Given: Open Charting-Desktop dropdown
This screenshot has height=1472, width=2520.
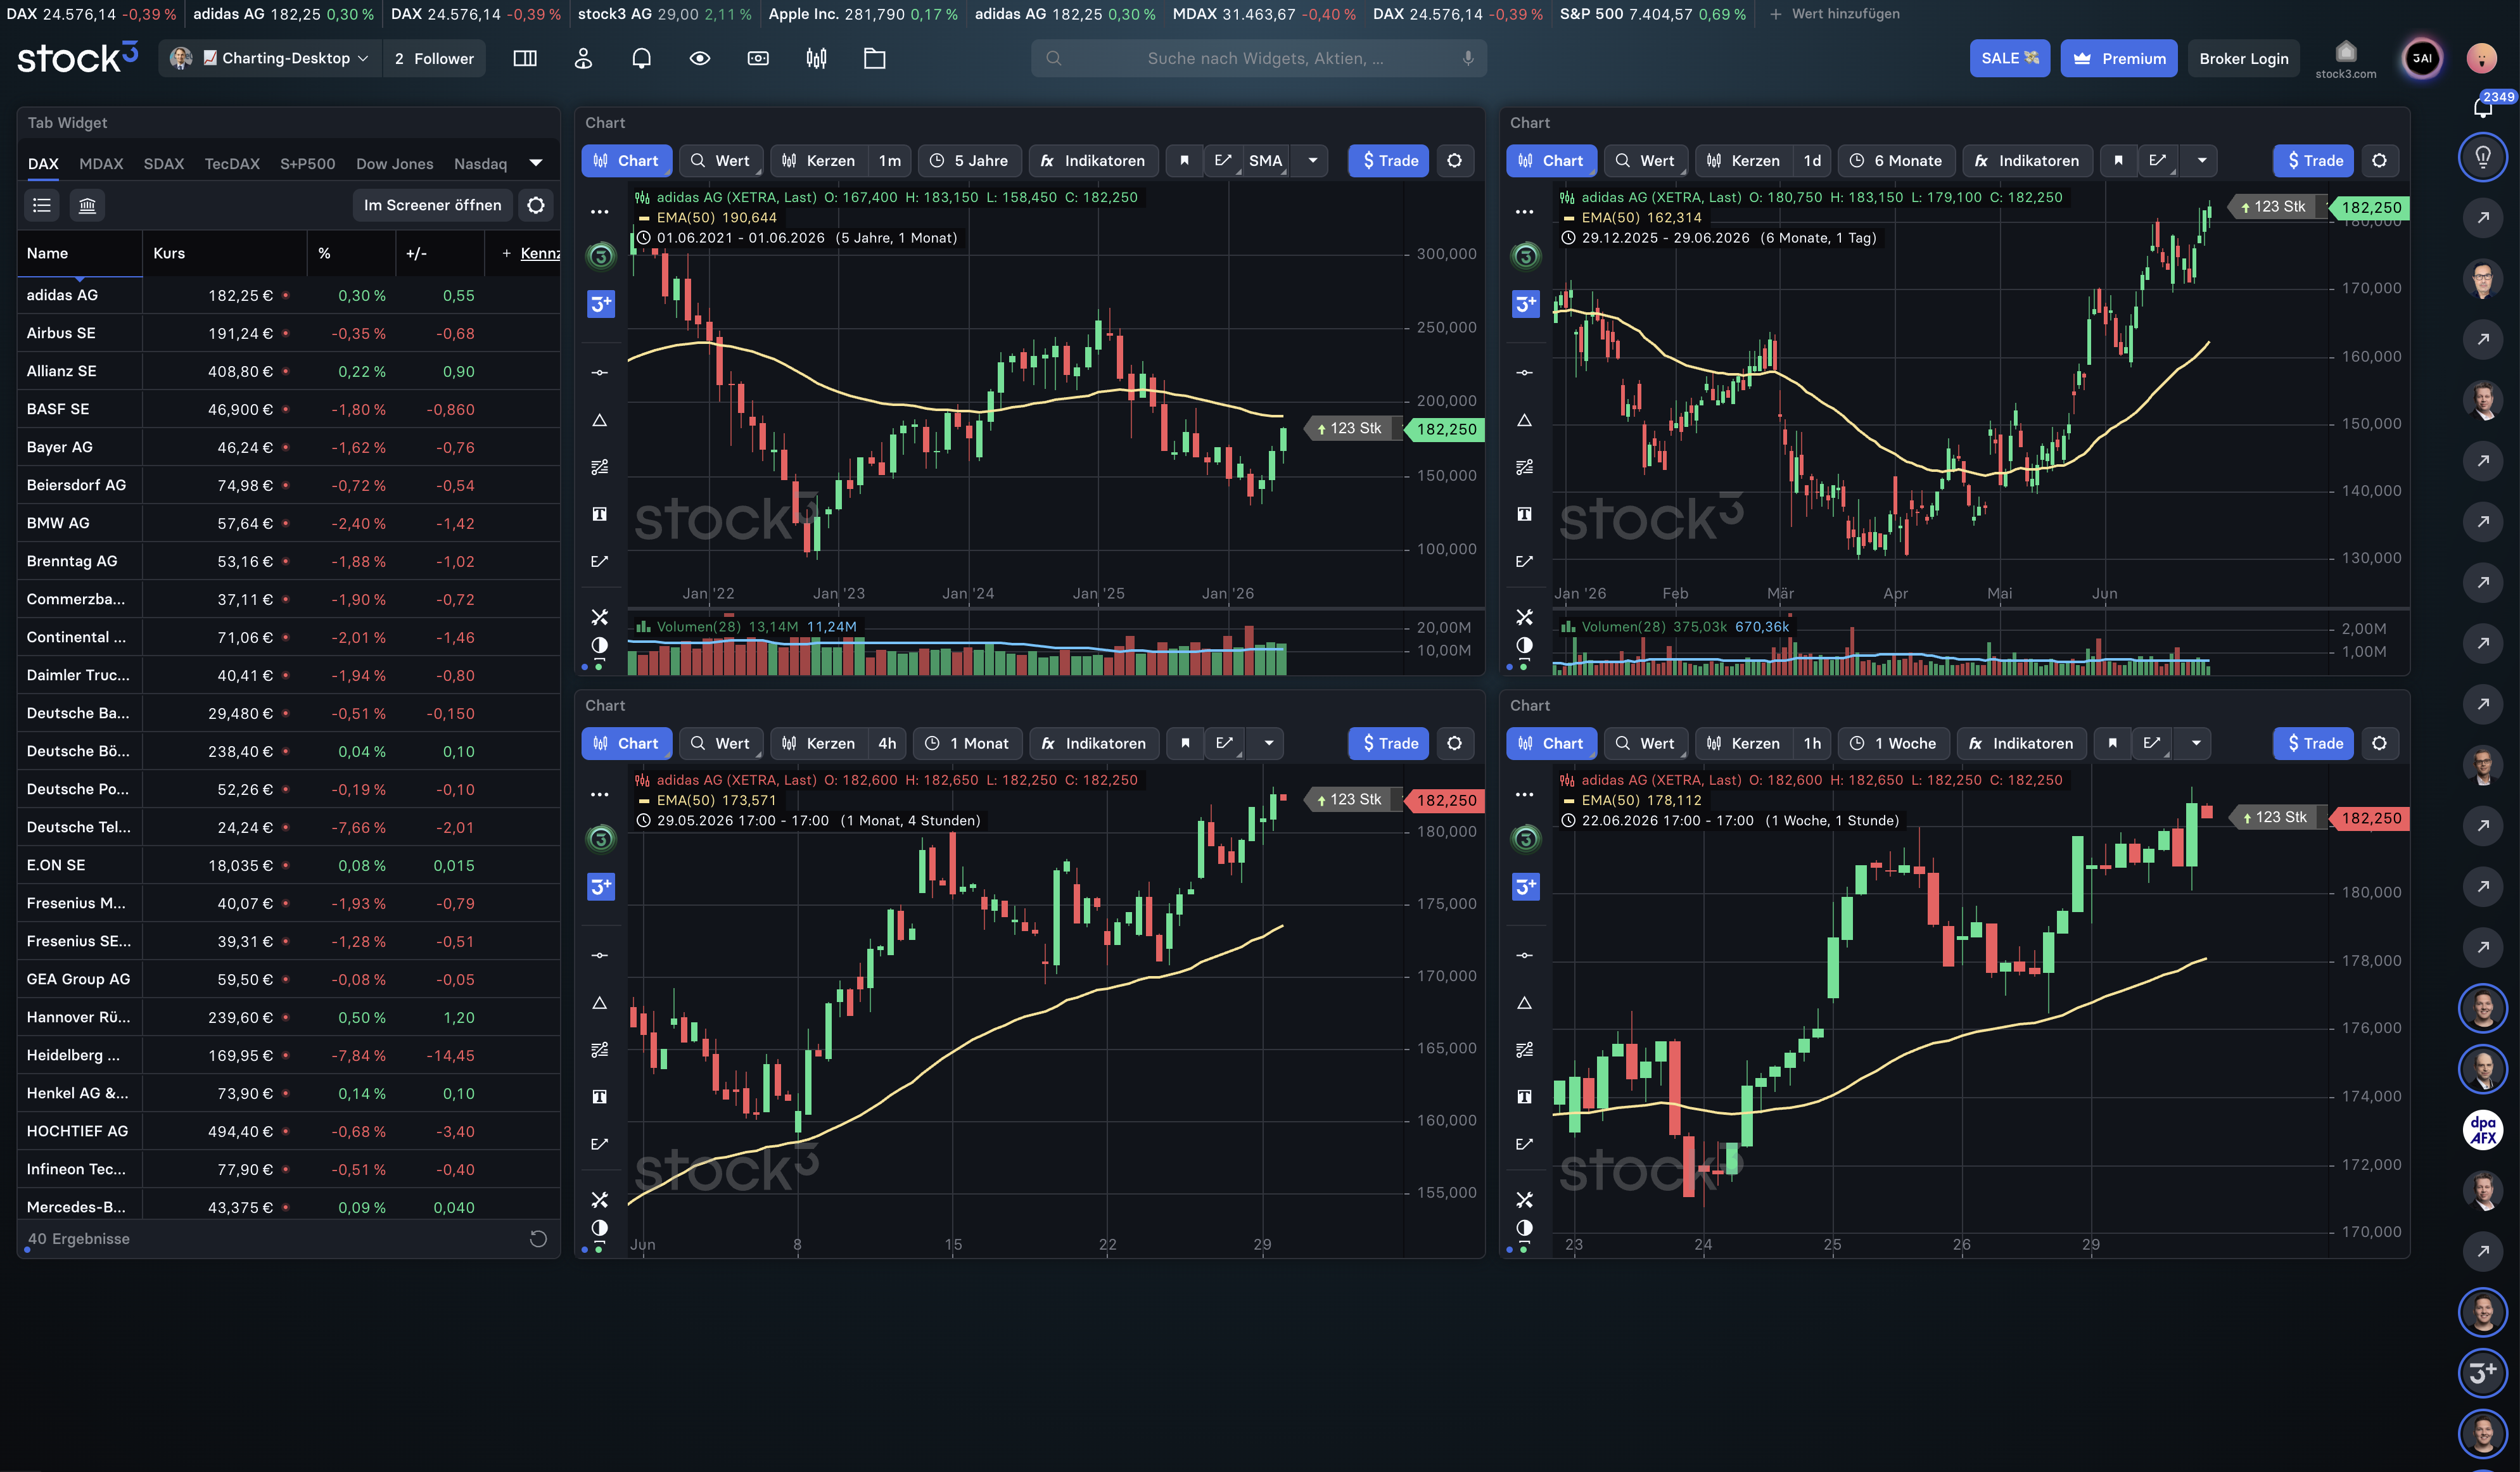Looking at the screenshot, I should click(271, 58).
